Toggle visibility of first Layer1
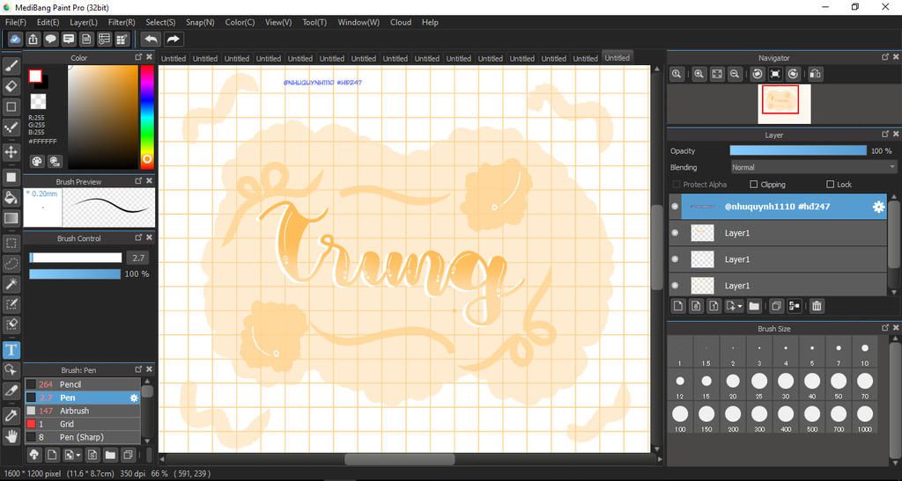The height and width of the screenshot is (481, 902). [676, 233]
